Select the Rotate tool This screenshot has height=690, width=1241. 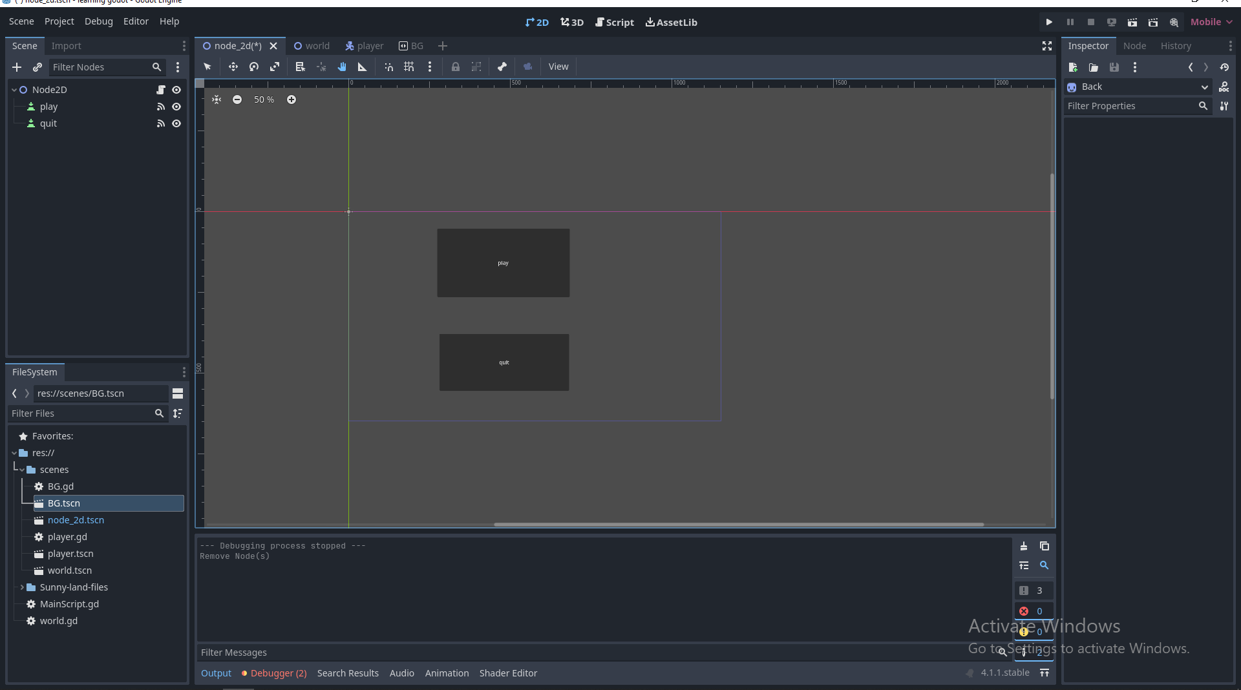tap(253, 67)
